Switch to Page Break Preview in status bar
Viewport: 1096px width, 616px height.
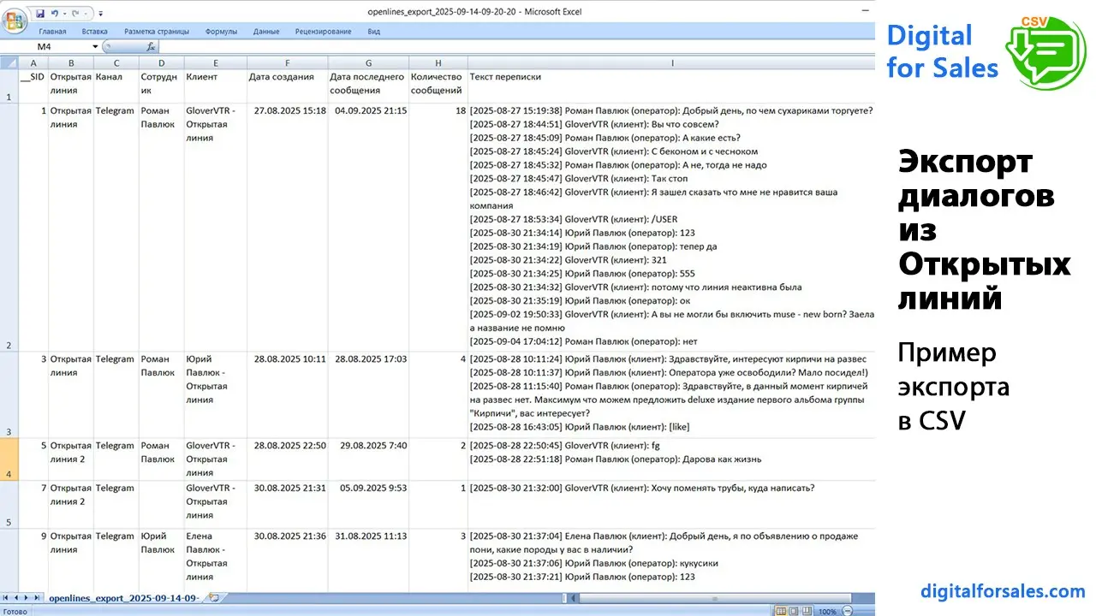(806, 611)
